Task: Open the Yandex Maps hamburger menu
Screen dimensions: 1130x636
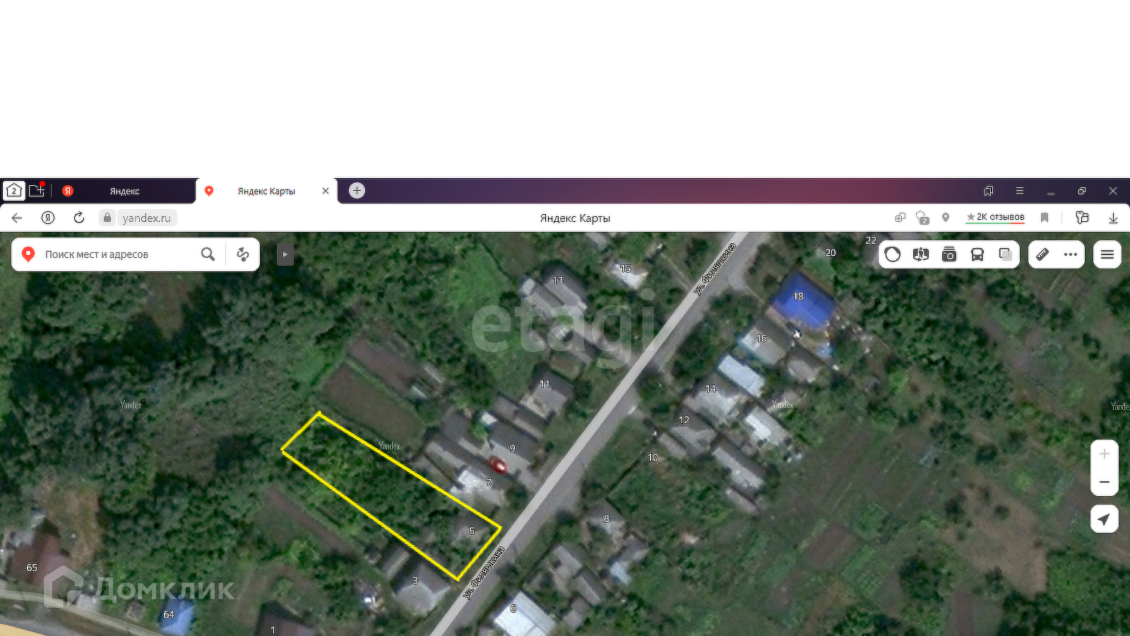Action: coord(1107,254)
